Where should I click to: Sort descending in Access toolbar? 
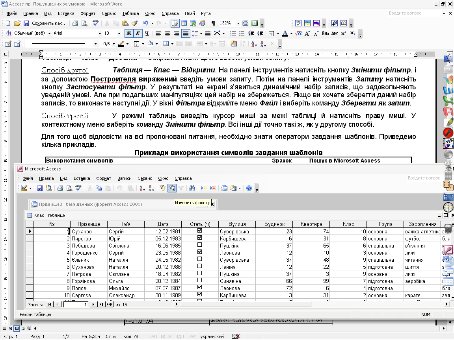point(151,188)
